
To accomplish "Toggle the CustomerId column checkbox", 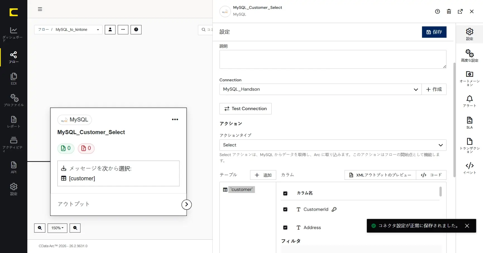I will pyautogui.click(x=285, y=209).
